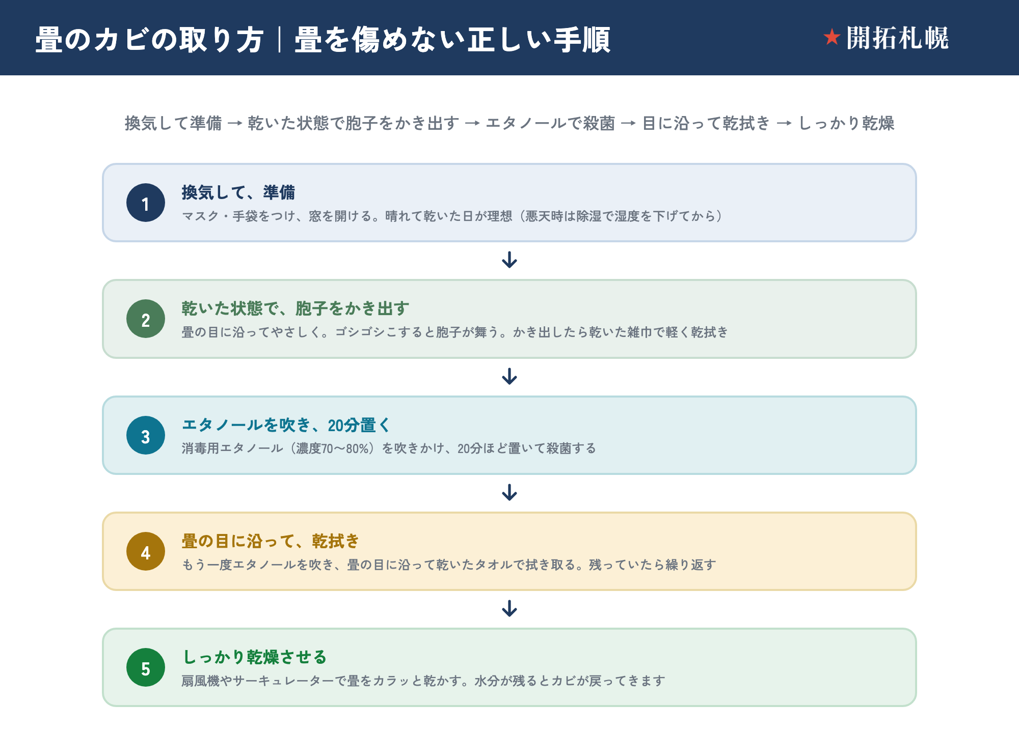This screenshot has width=1019, height=733.
Task: Click the summary text しっかり乾燥
Action: coord(846,123)
